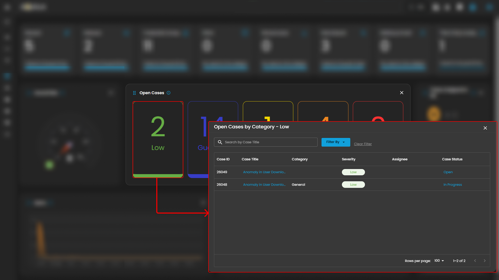Screen dimensions: 499x280
Task: Expand the Rows per page selector
Action: pos(439,261)
